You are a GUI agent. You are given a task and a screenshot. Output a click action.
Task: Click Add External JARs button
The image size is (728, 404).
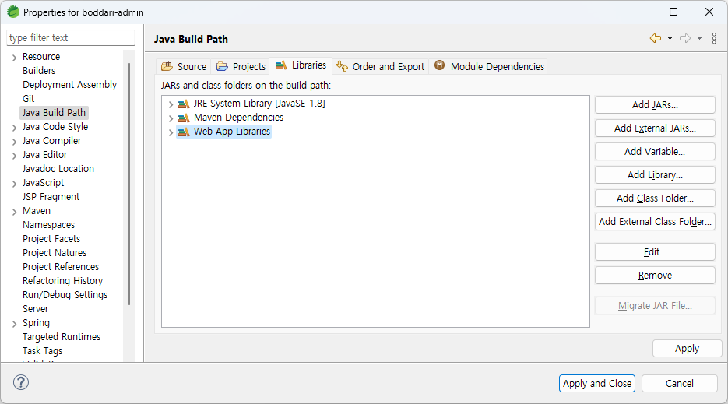pyautogui.click(x=655, y=128)
